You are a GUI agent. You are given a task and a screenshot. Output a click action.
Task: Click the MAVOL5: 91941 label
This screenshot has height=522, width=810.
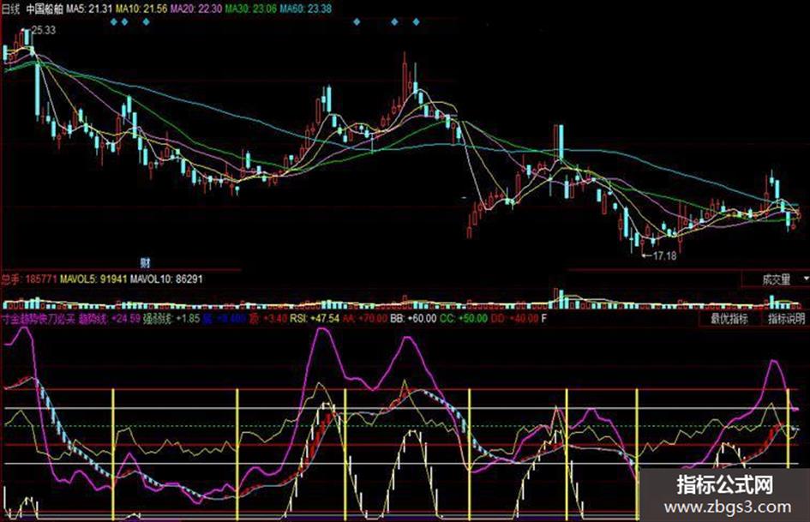(93, 279)
